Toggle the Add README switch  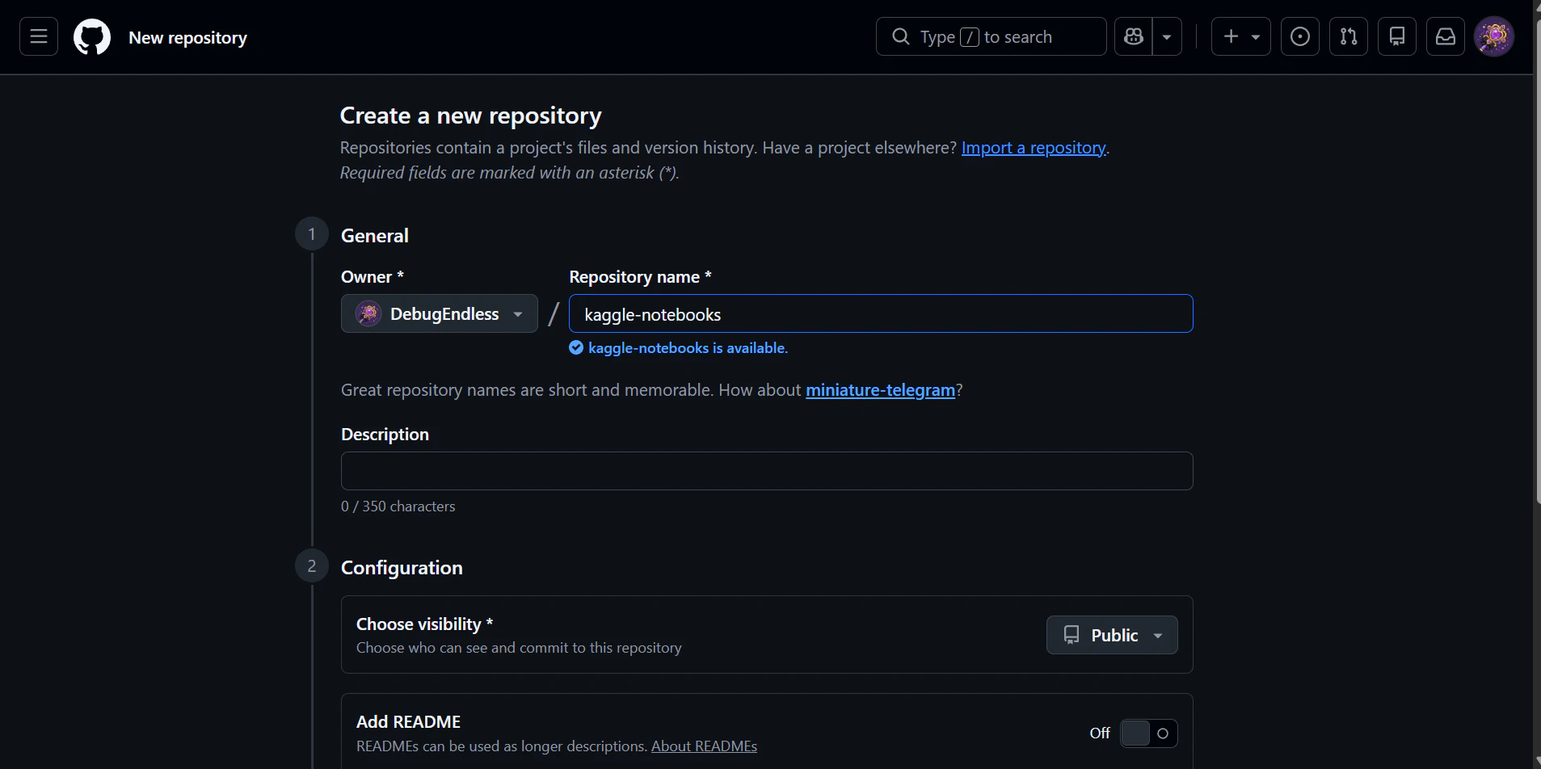(x=1148, y=733)
